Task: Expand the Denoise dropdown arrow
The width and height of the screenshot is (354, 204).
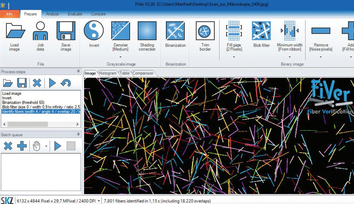Action: pyautogui.click(x=121, y=57)
